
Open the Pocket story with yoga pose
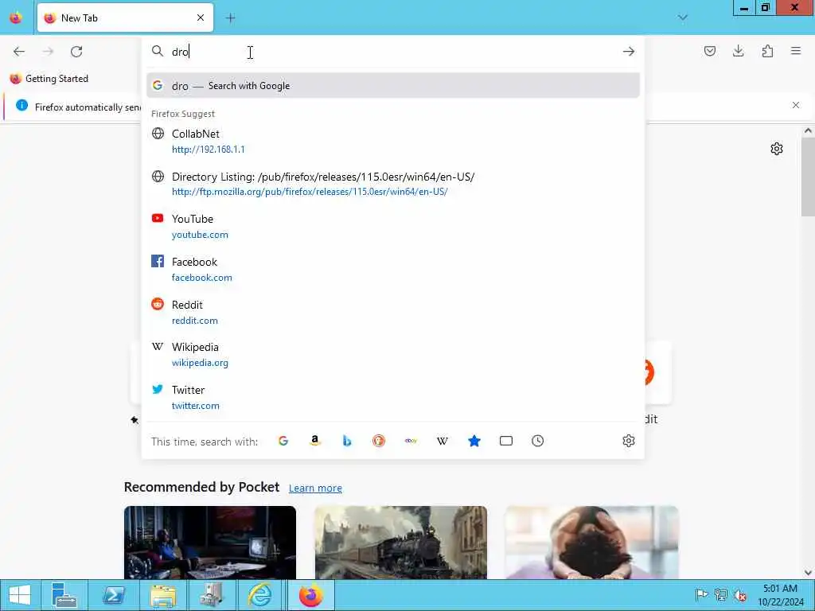point(591,543)
